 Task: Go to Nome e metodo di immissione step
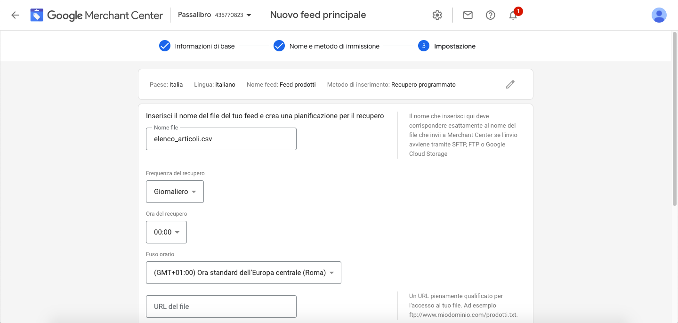(x=334, y=46)
